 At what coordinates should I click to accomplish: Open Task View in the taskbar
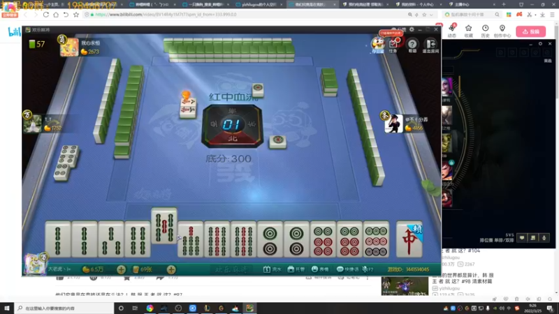coord(135,308)
